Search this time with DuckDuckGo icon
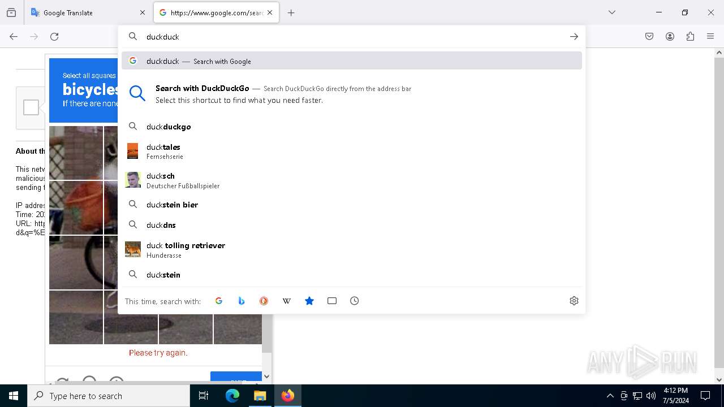Screen dimensions: 724x407 264,301
